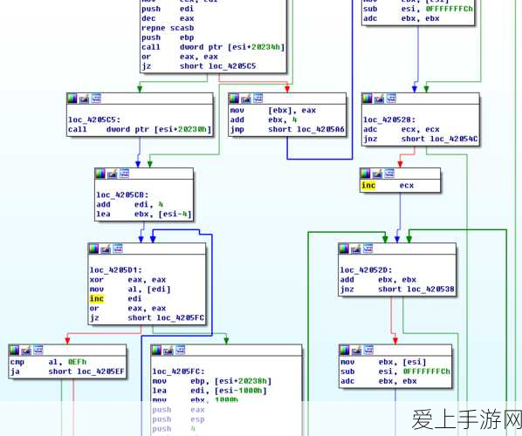
Task: Select the 'xor eax, eax' instruction
Action: (x=127, y=280)
